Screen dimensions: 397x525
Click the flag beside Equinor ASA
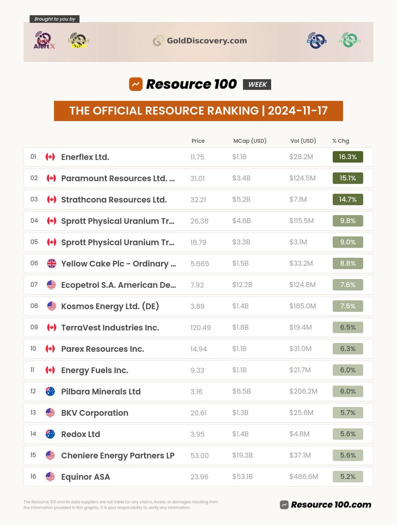click(50, 477)
